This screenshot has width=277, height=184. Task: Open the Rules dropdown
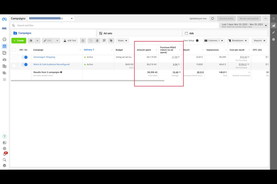point(122,41)
